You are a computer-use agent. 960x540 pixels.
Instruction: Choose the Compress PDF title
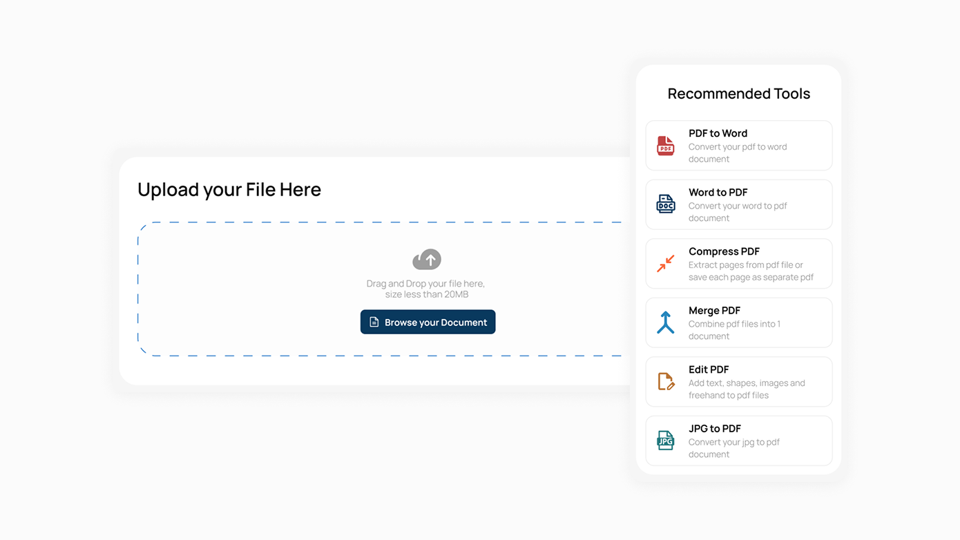724,251
